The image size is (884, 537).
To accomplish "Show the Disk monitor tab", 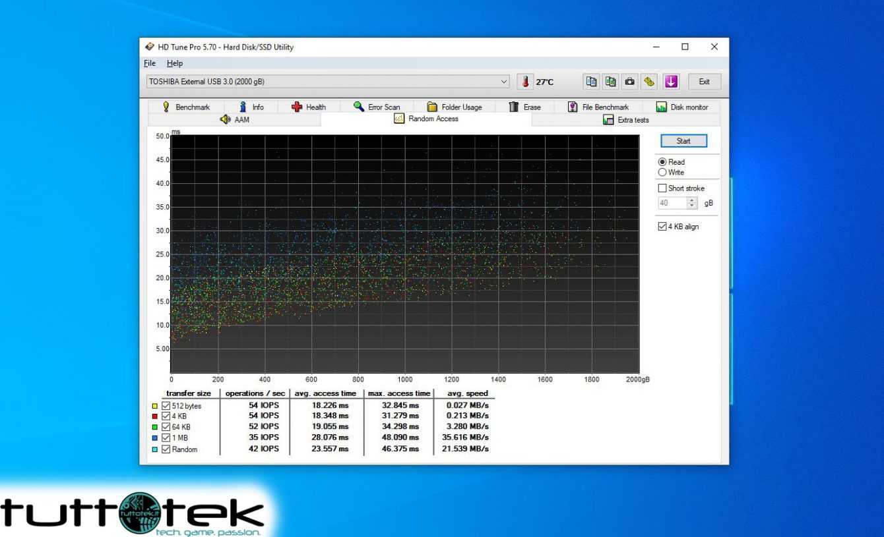I will click(x=682, y=107).
